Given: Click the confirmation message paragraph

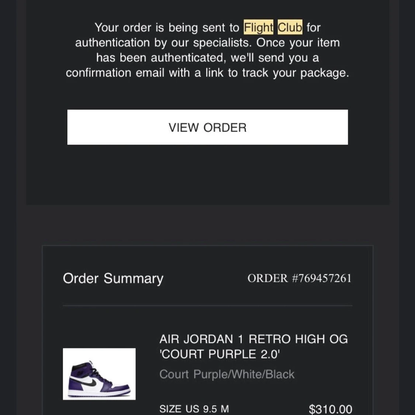Looking at the screenshot, I should click(207, 50).
